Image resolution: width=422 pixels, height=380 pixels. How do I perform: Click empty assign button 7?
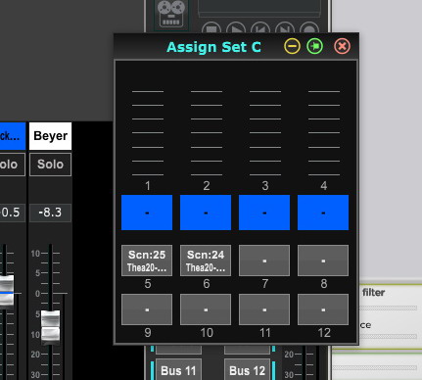point(264,261)
